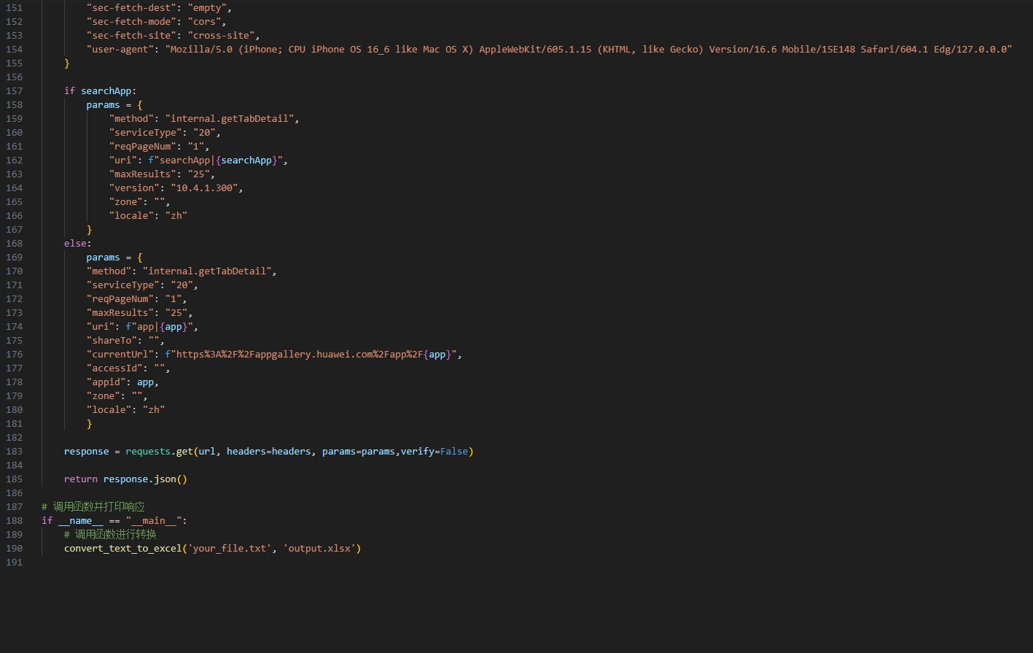The height and width of the screenshot is (653, 1033).
Task: Click the "appid" key on line 178
Action: (106, 382)
